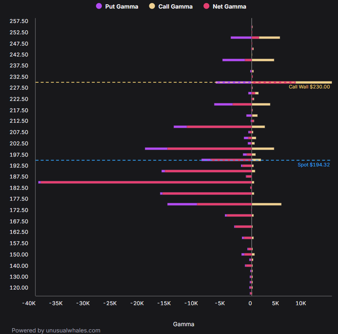The image size is (338, 334).
Task: Click the 257.50 strike label
Action: (19, 21)
